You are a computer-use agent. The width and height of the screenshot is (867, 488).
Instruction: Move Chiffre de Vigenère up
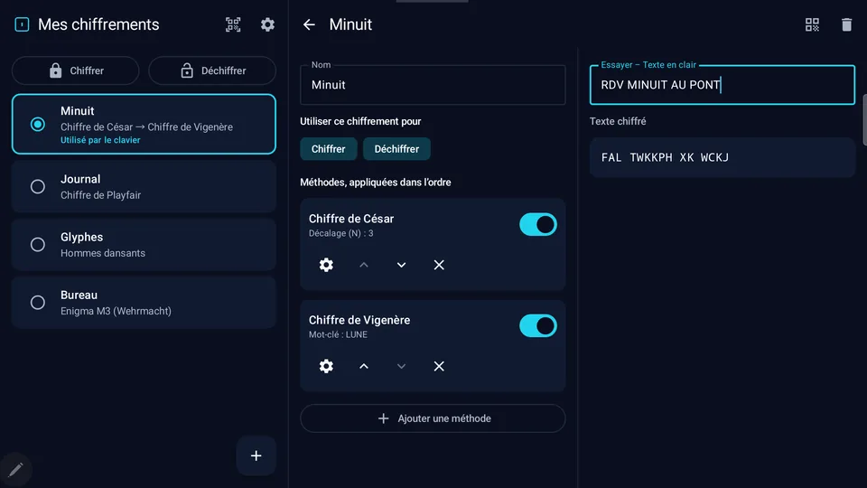364,366
